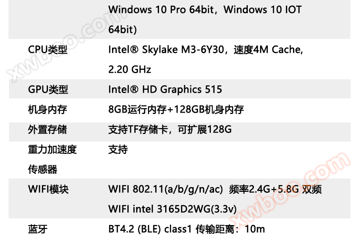The image size is (356, 236).
Task: Select the 8GB运行内存+128GB机身内存 text
Action: 176,110
